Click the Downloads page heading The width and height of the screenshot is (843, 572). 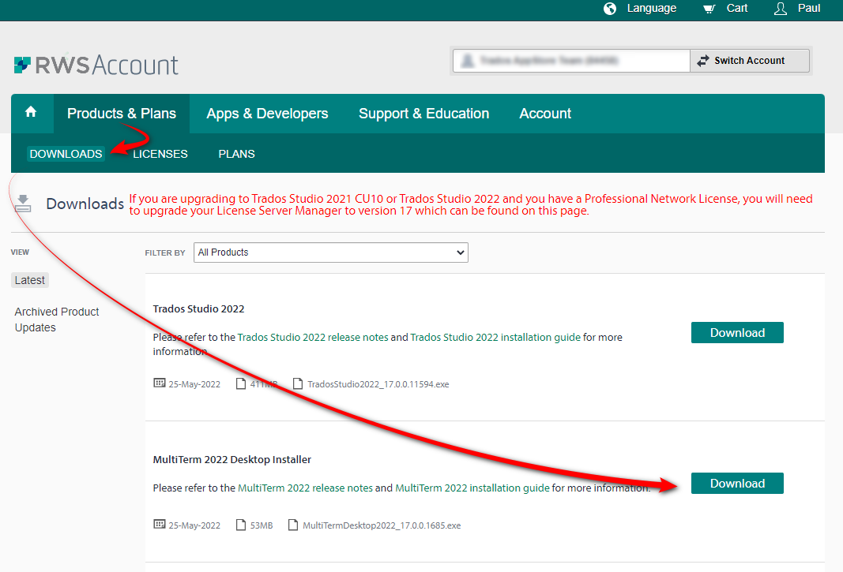[85, 204]
